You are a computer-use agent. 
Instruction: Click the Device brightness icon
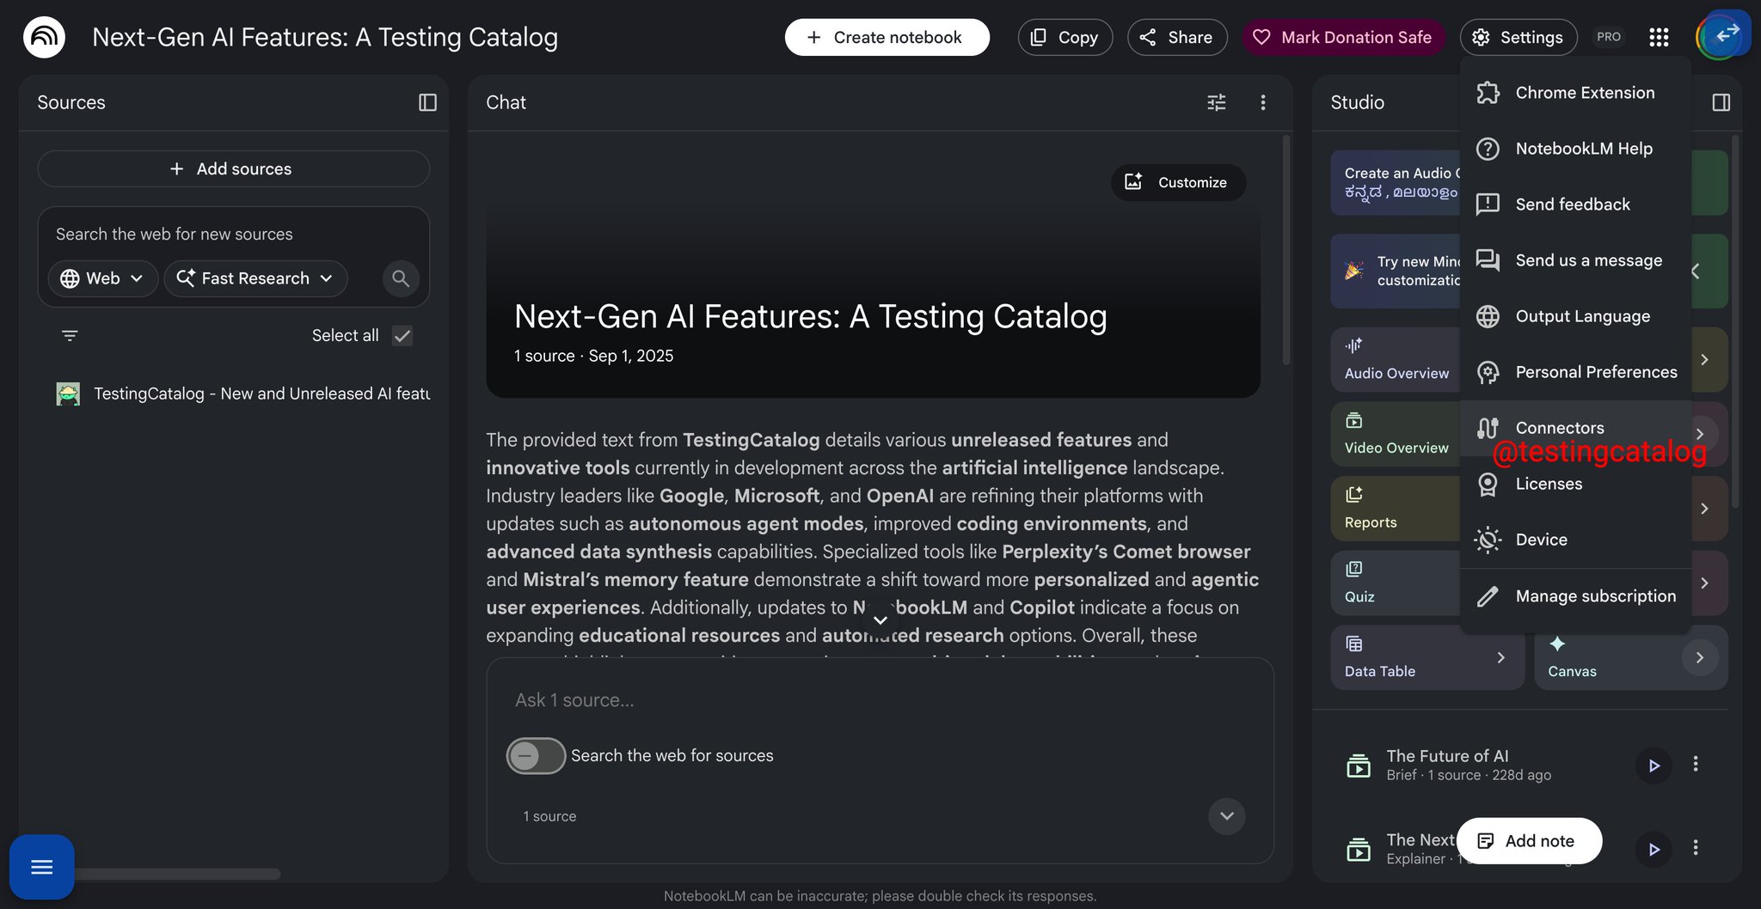click(x=1488, y=540)
